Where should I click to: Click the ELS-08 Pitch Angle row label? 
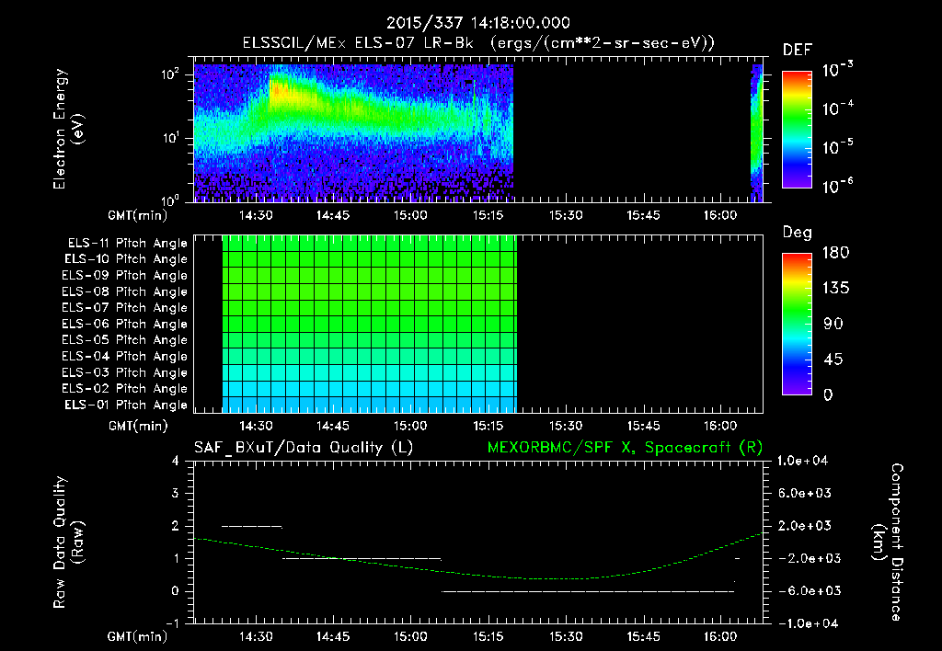(x=125, y=291)
